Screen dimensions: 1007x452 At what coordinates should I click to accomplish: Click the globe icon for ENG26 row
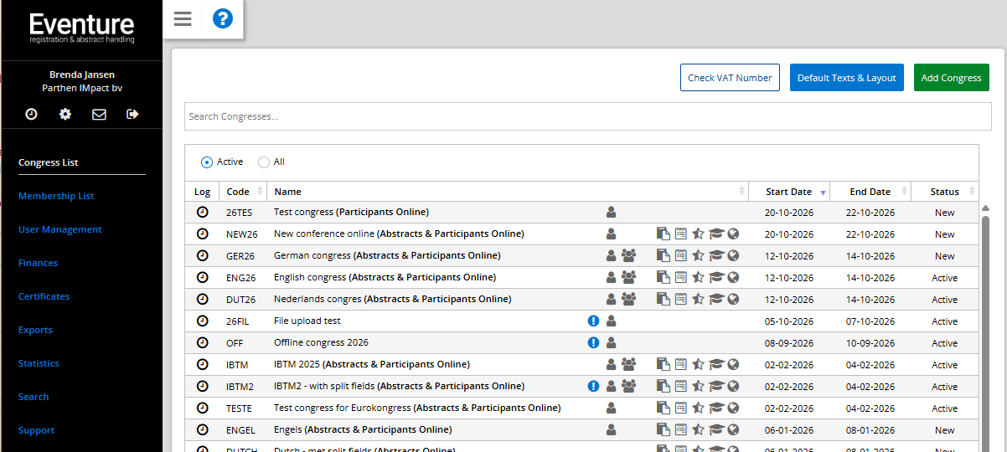733,278
